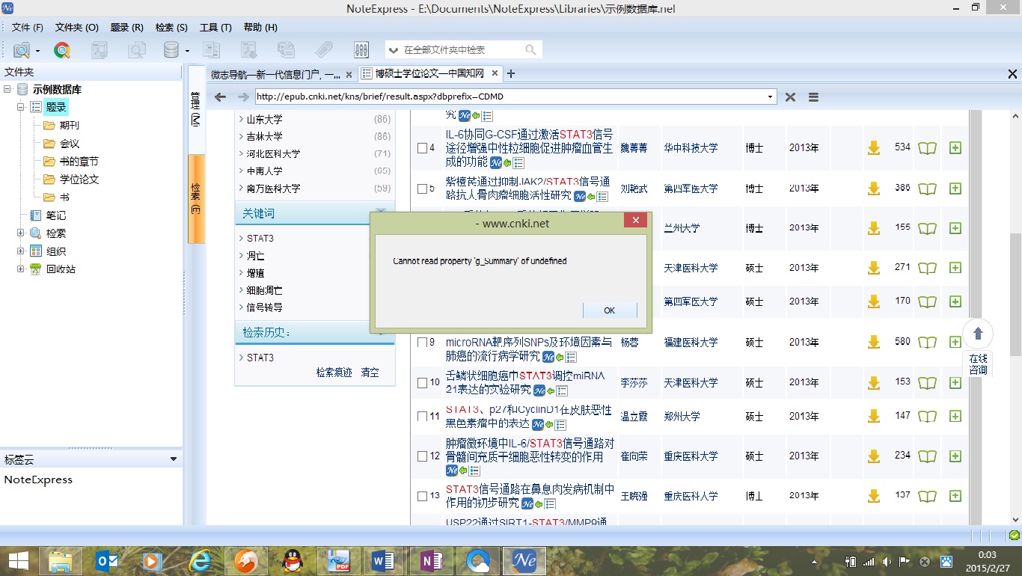Collapse the 题录 tree node
Image resolution: width=1022 pixels, height=576 pixels.
[21, 107]
